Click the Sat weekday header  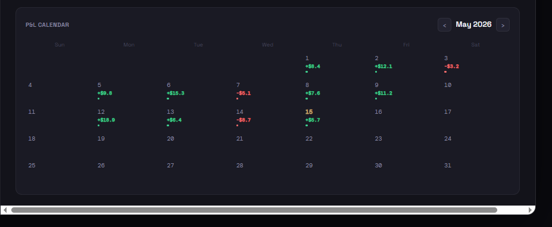(x=476, y=45)
